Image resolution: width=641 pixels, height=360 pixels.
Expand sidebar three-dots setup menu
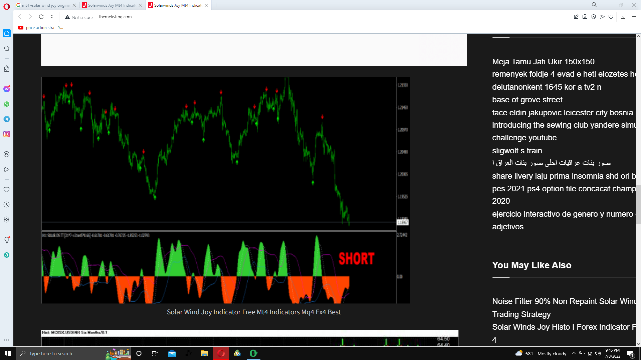point(7,340)
